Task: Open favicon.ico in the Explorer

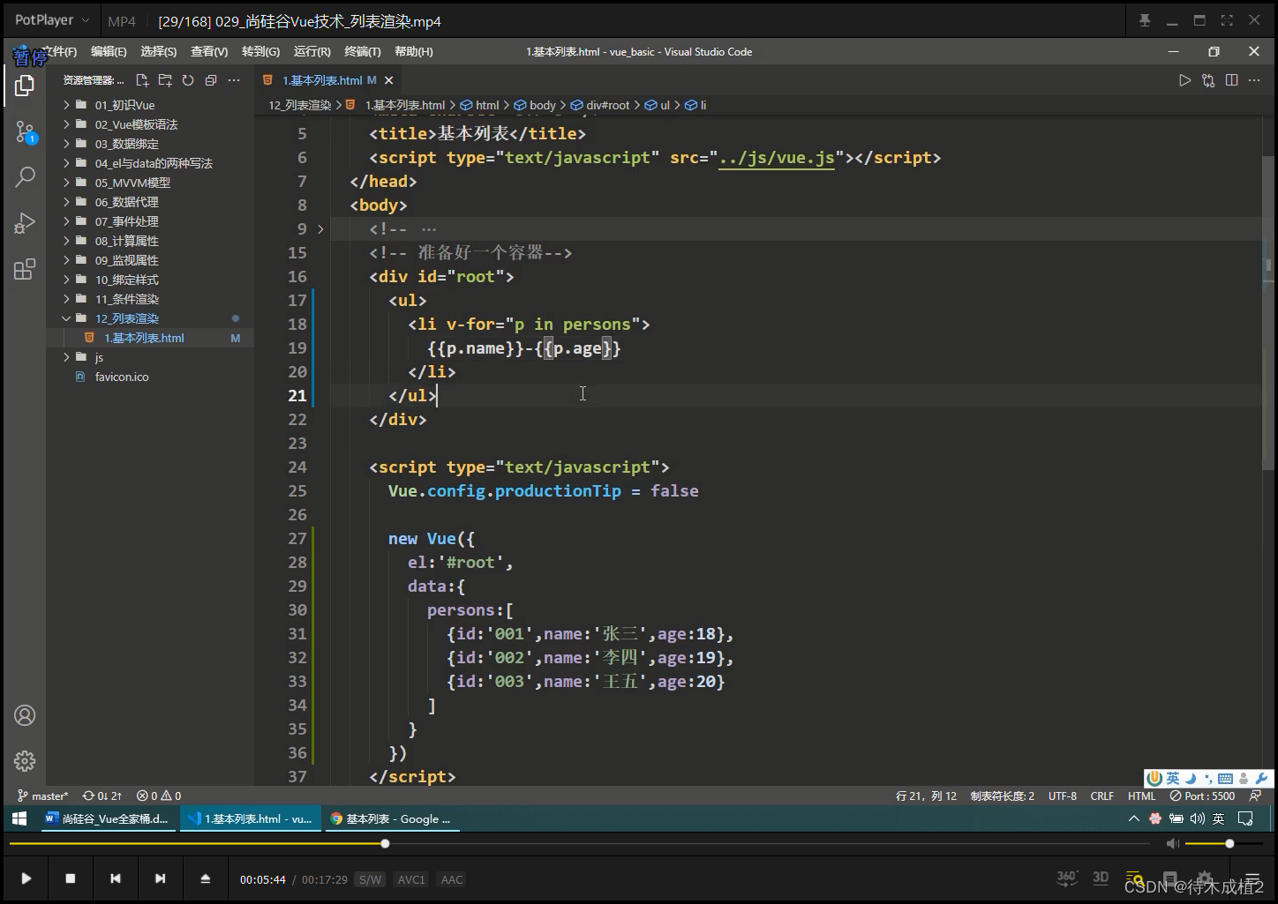Action: (x=122, y=377)
